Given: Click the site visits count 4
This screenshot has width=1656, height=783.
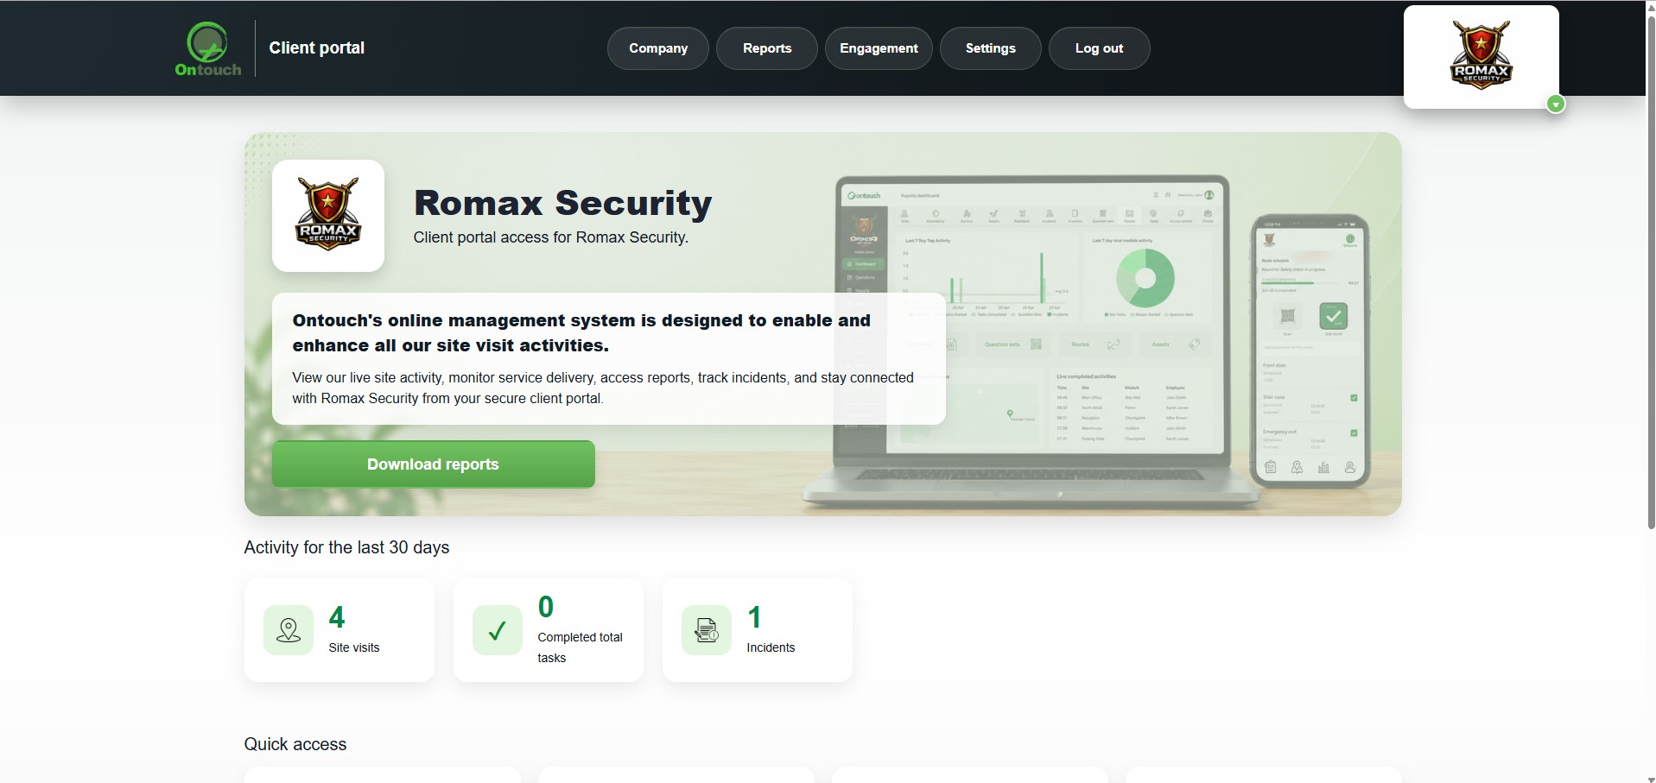Looking at the screenshot, I should [x=337, y=617].
